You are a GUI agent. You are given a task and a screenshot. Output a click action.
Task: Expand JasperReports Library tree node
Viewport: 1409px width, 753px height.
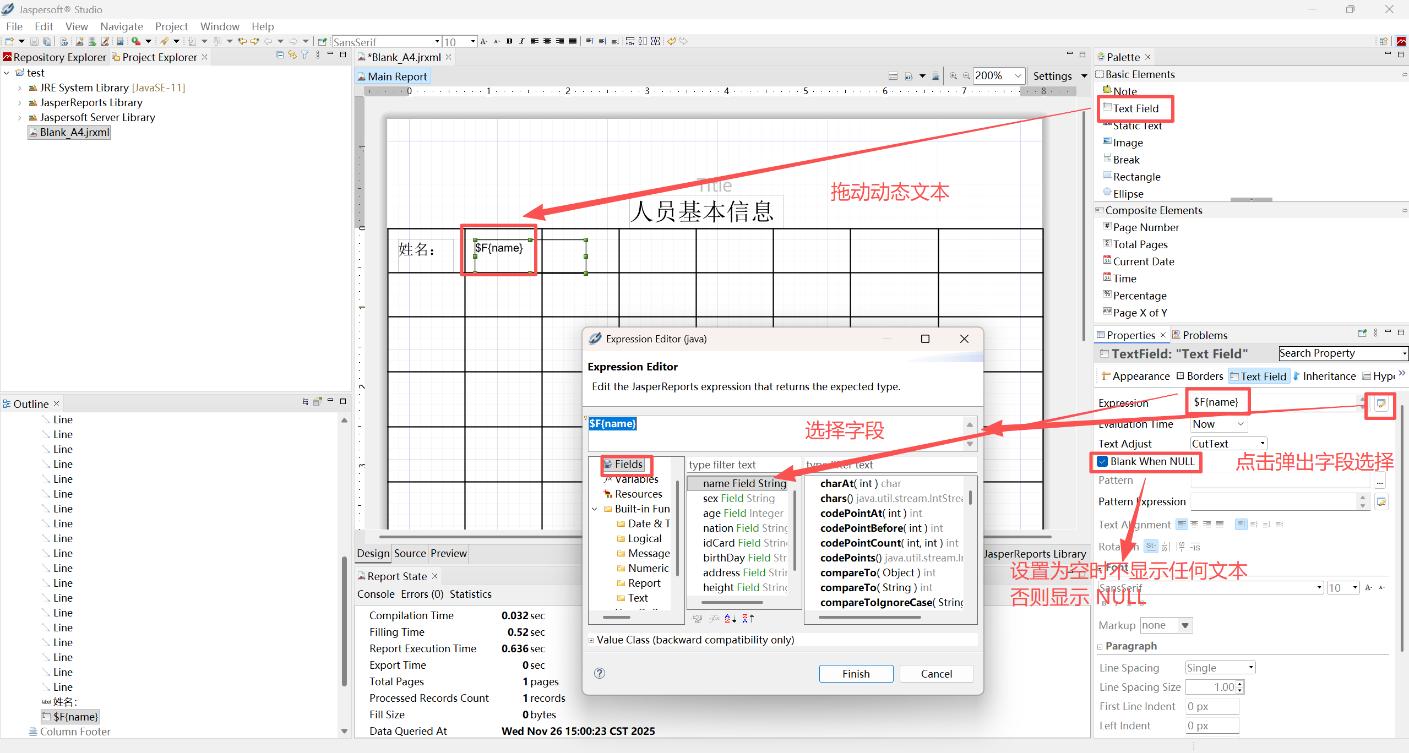point(20,103)
